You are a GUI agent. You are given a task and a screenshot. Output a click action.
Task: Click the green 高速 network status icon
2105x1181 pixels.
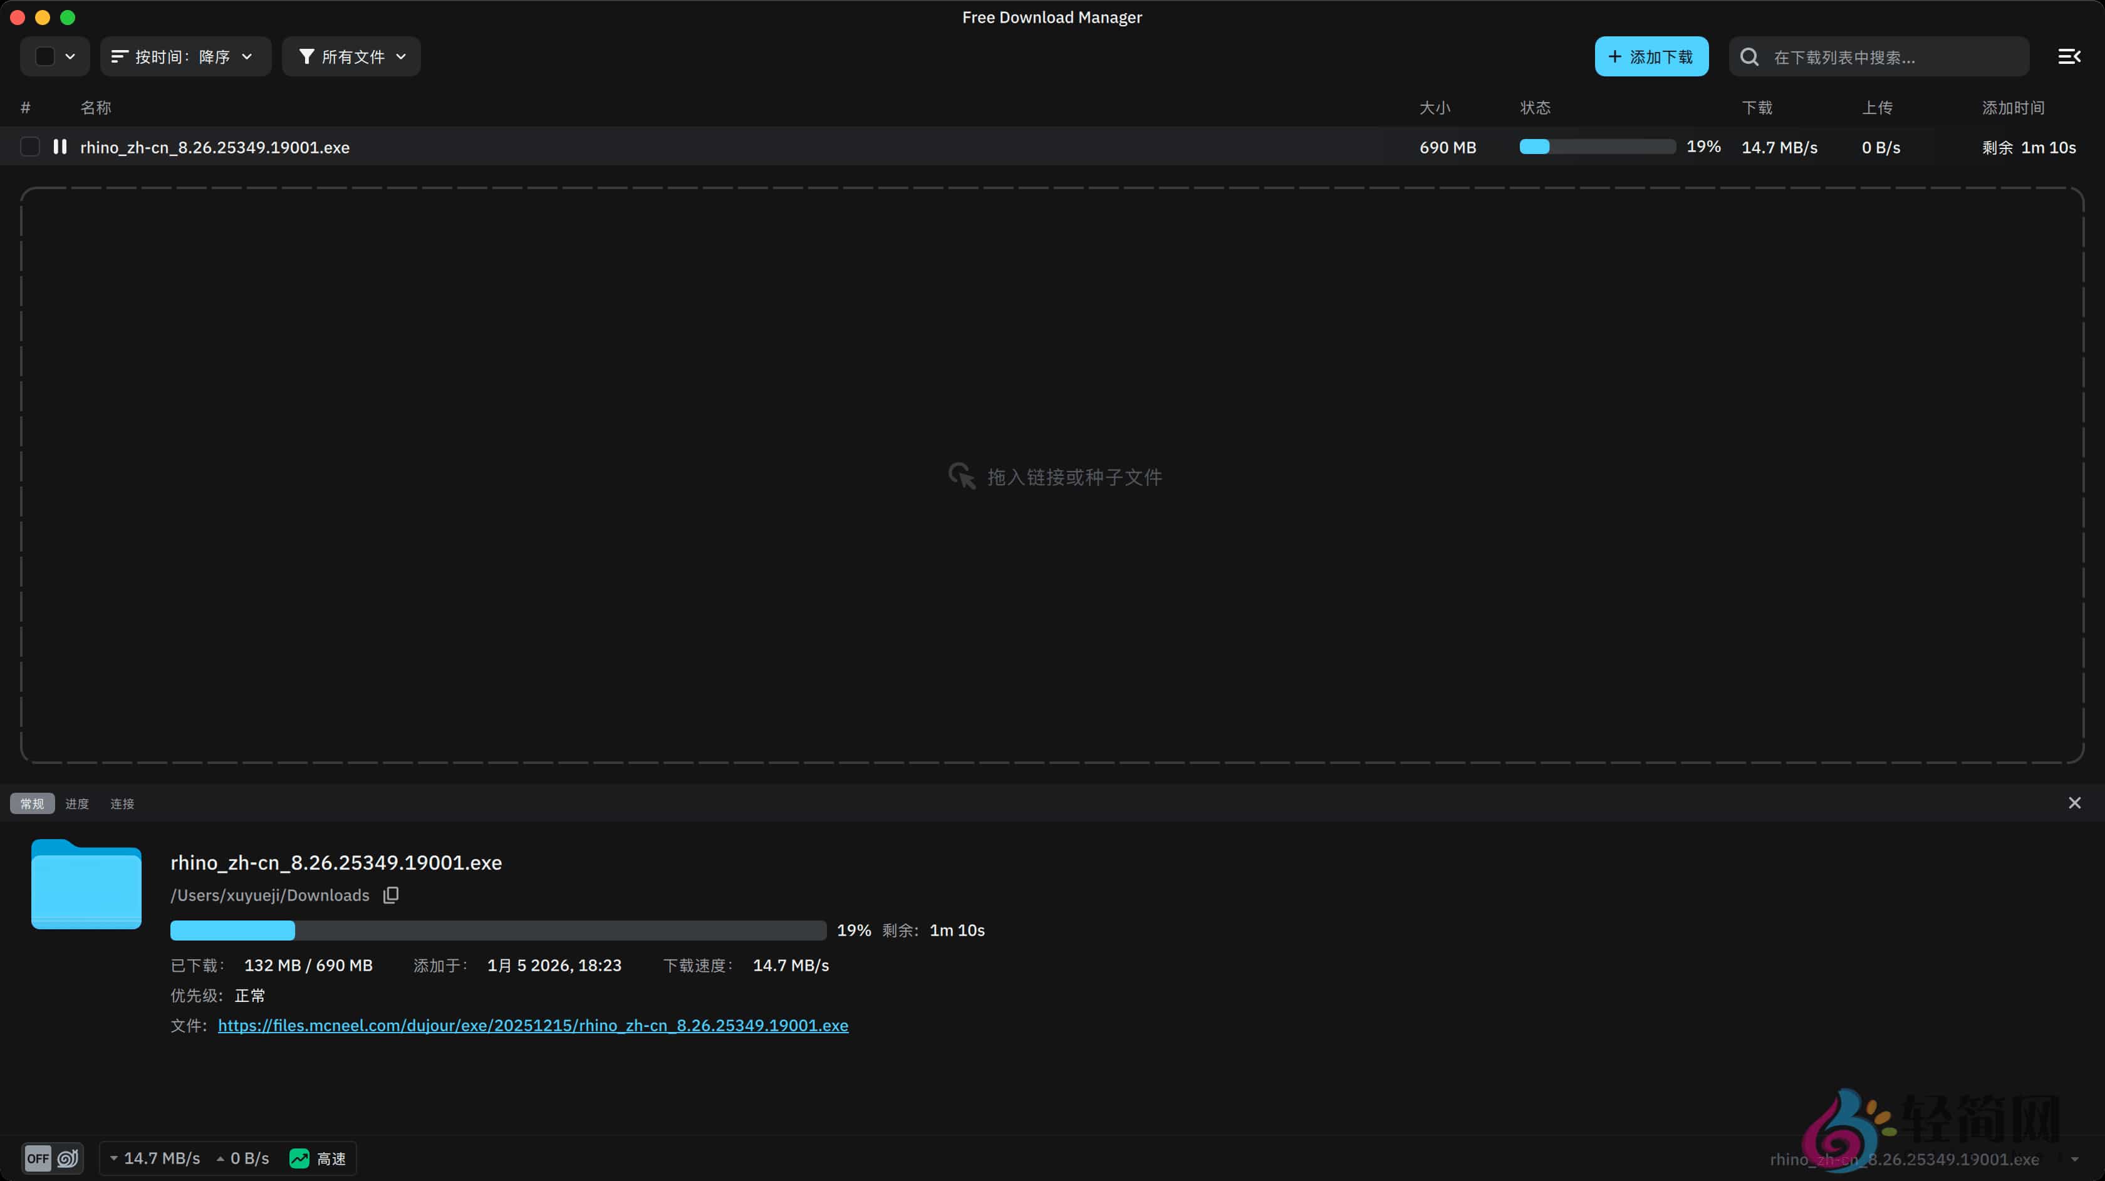tap(299, 1158)
